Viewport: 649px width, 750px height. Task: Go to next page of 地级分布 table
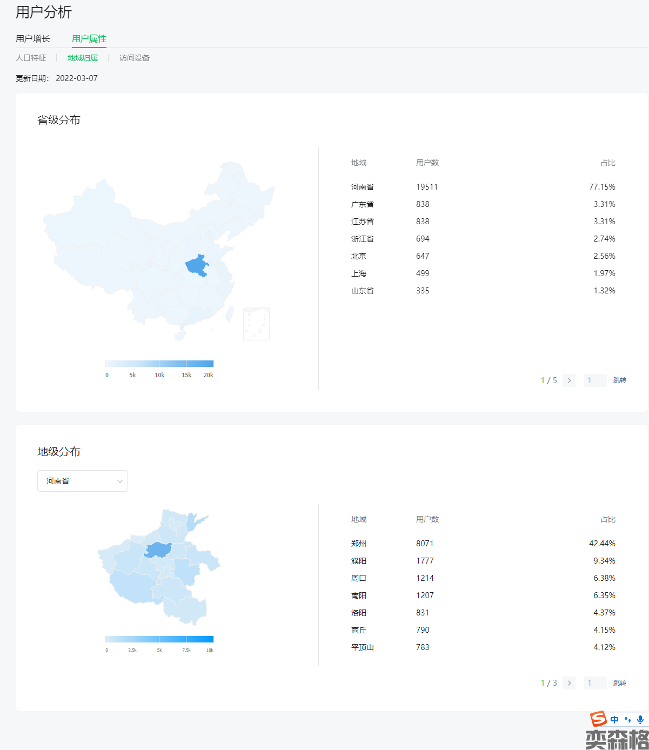pos(569,683)
